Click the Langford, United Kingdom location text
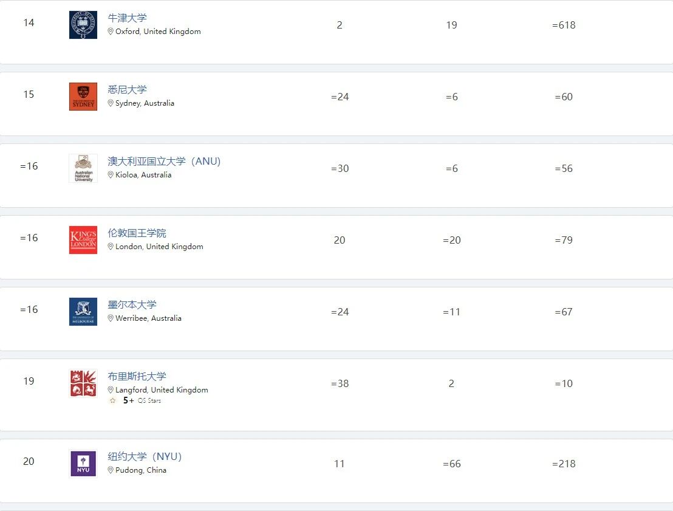 [162, 390]
